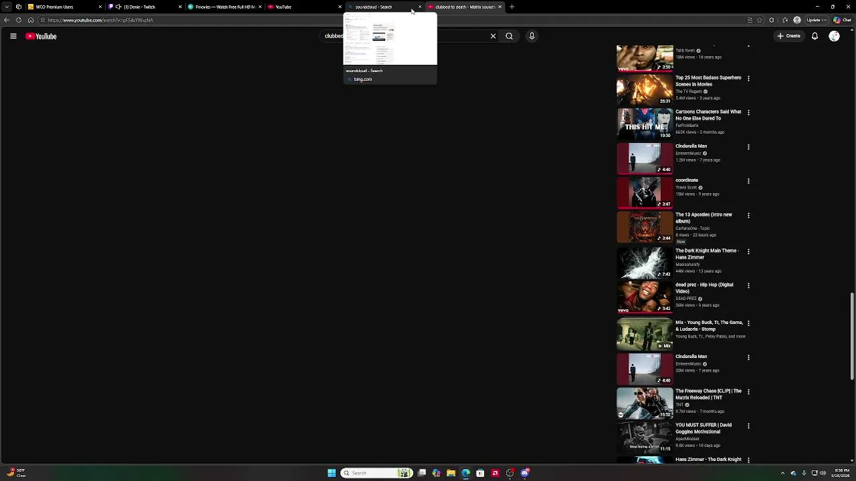Open File Explorer from the taskbar
856x481 pixels.
click(x=451, y=473)
